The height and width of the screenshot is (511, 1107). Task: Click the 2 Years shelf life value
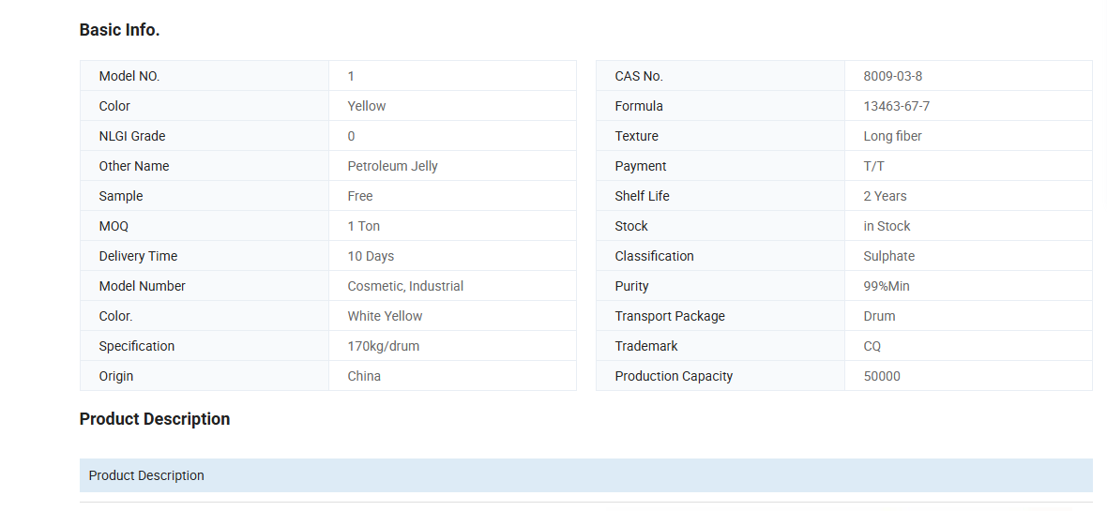885,196
